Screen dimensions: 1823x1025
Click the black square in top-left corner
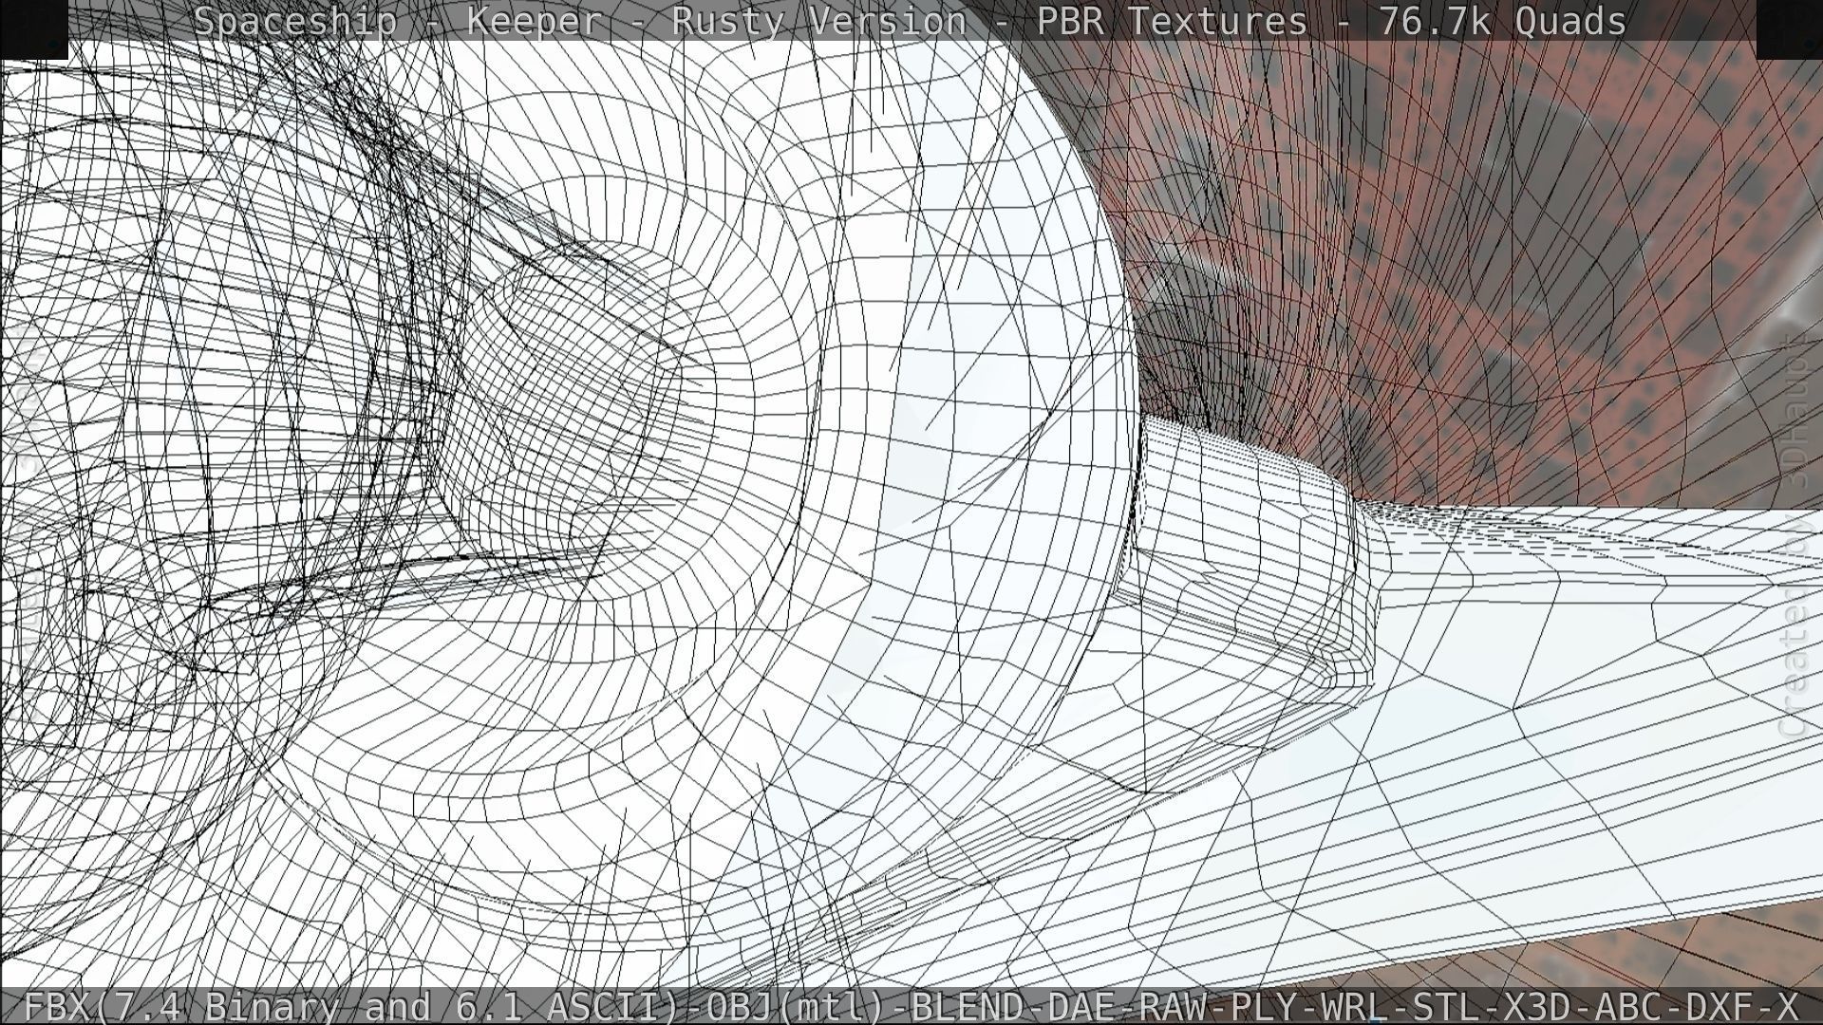tap(33, 28)
